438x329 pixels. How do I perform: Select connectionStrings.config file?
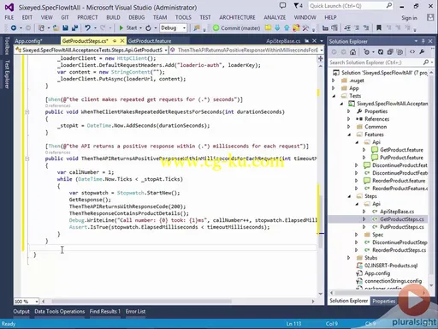393,281
